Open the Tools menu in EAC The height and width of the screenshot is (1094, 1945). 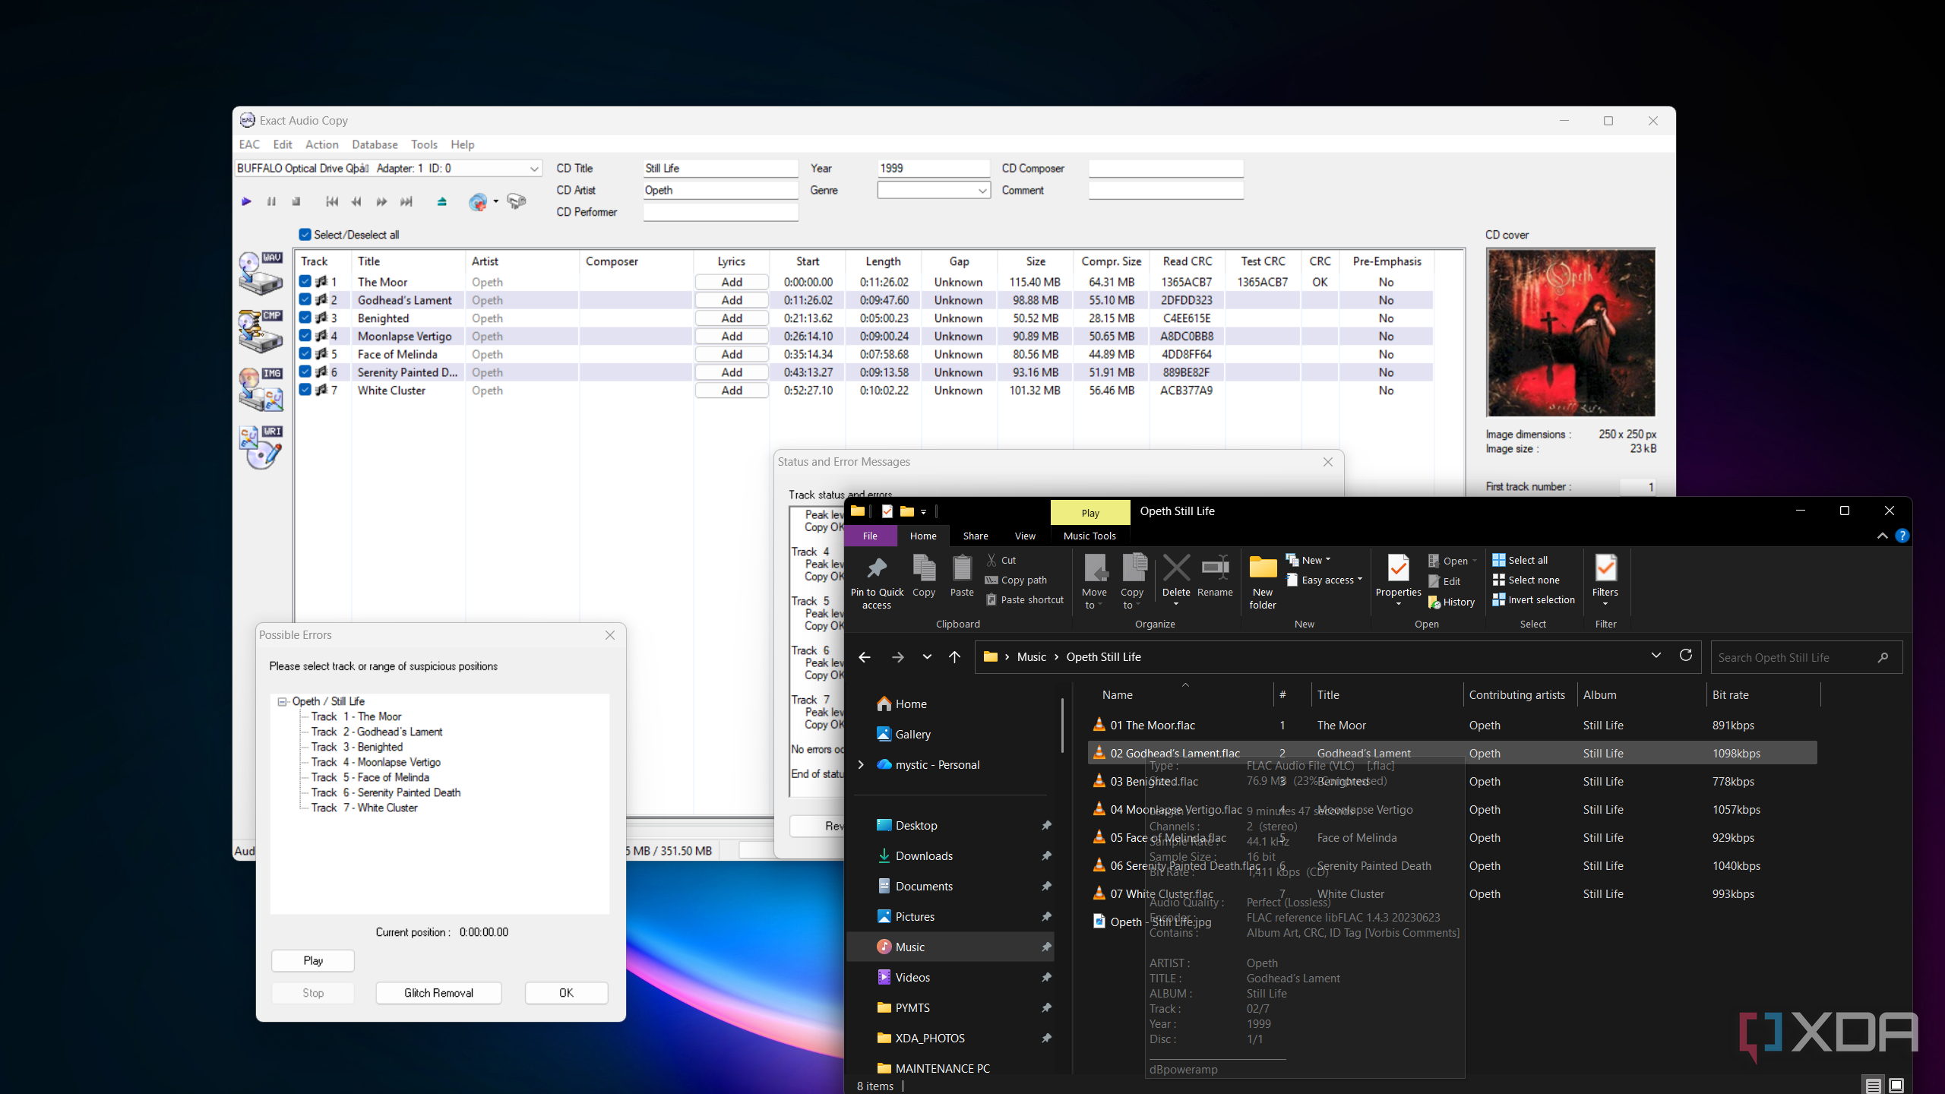(424, 144)
